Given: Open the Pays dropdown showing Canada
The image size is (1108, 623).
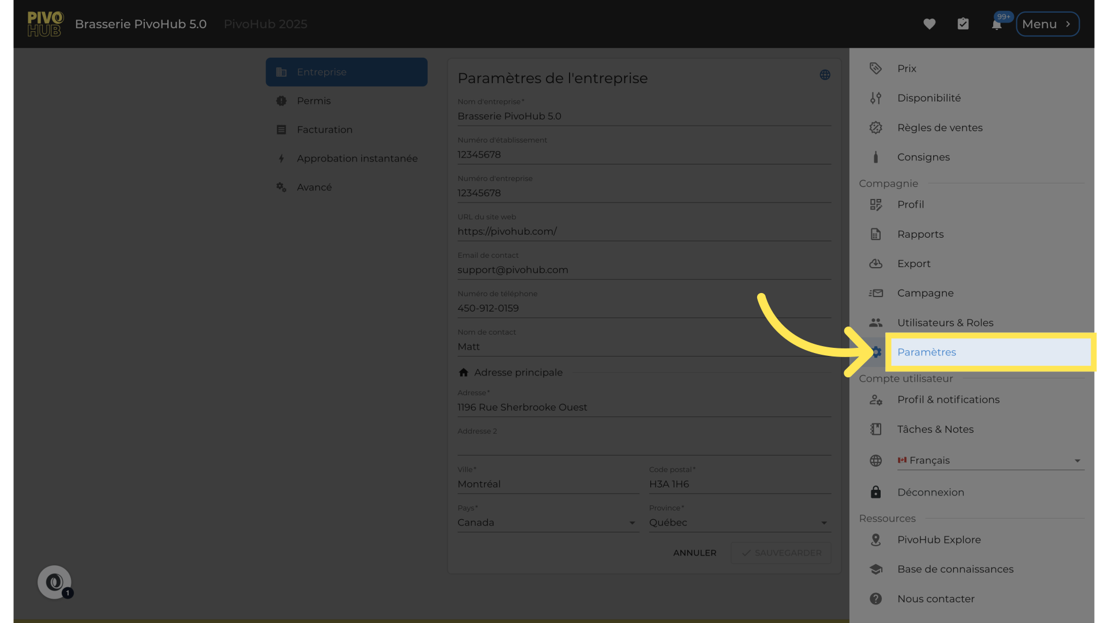Looking at the screenshot, I should [548, 523].
